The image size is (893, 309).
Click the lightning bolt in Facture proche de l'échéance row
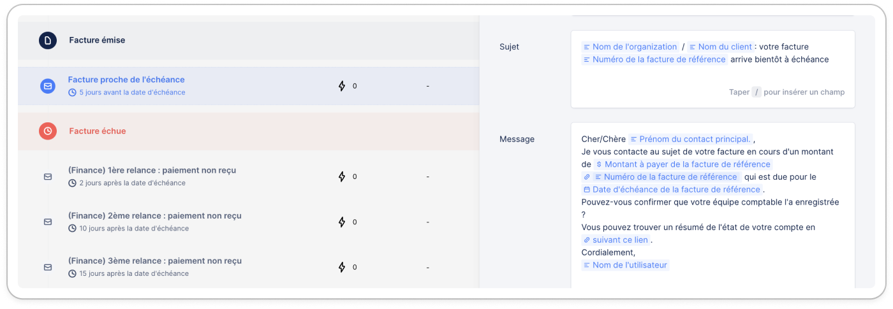pos(342,85)
